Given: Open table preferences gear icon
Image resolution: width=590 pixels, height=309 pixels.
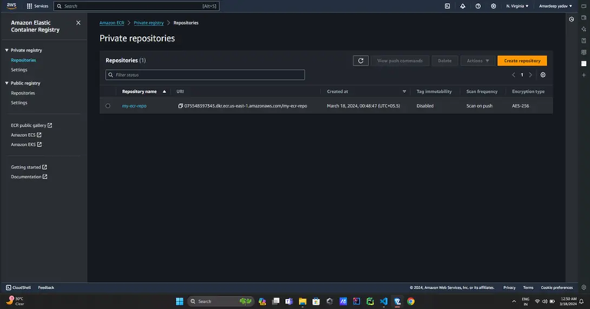Looking at the screenshot, I should click(x=543, y=75).
